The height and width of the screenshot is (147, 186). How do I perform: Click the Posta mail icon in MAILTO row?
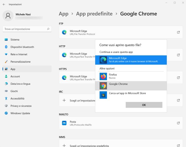click(x=64, y=123)
